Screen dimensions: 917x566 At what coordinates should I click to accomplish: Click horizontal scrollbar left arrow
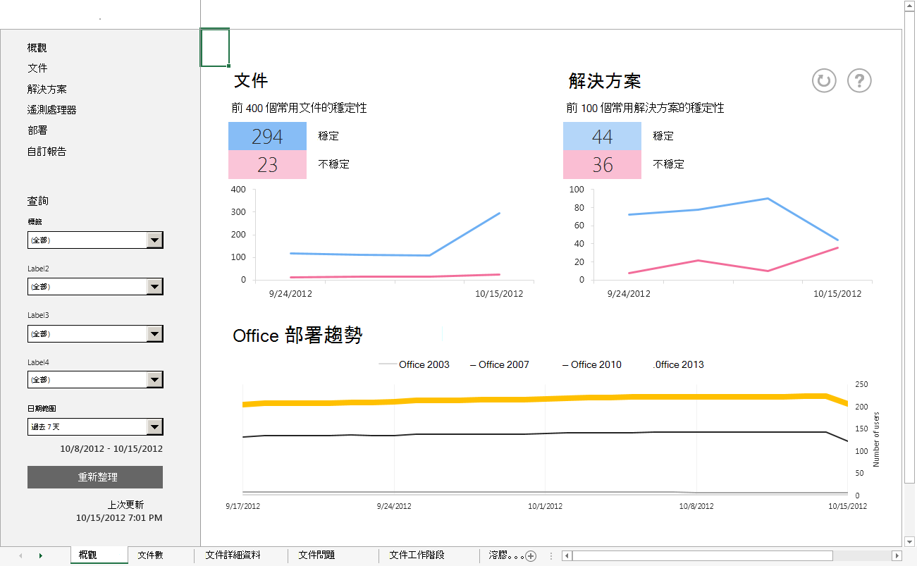567,555
